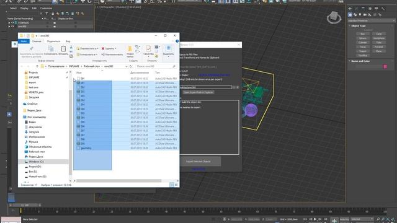This screenshot has height=223, width=397.
Task: Click the Up arrow in Explorer address bar
Action: click(x=37, y=66)
